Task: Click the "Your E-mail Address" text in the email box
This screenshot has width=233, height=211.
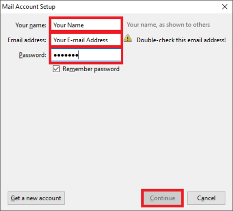Action: click(x=81, y=40)
